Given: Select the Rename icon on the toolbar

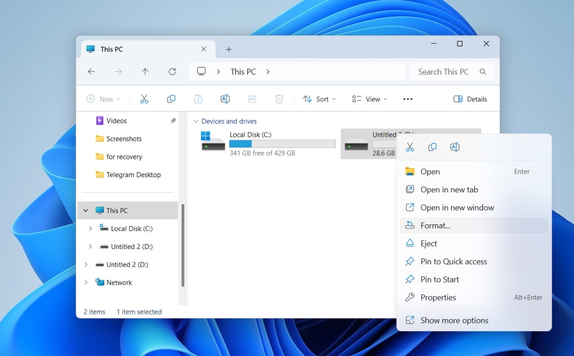Looking at the screenshot, I should pyautogui.click(x=225, y=99).
